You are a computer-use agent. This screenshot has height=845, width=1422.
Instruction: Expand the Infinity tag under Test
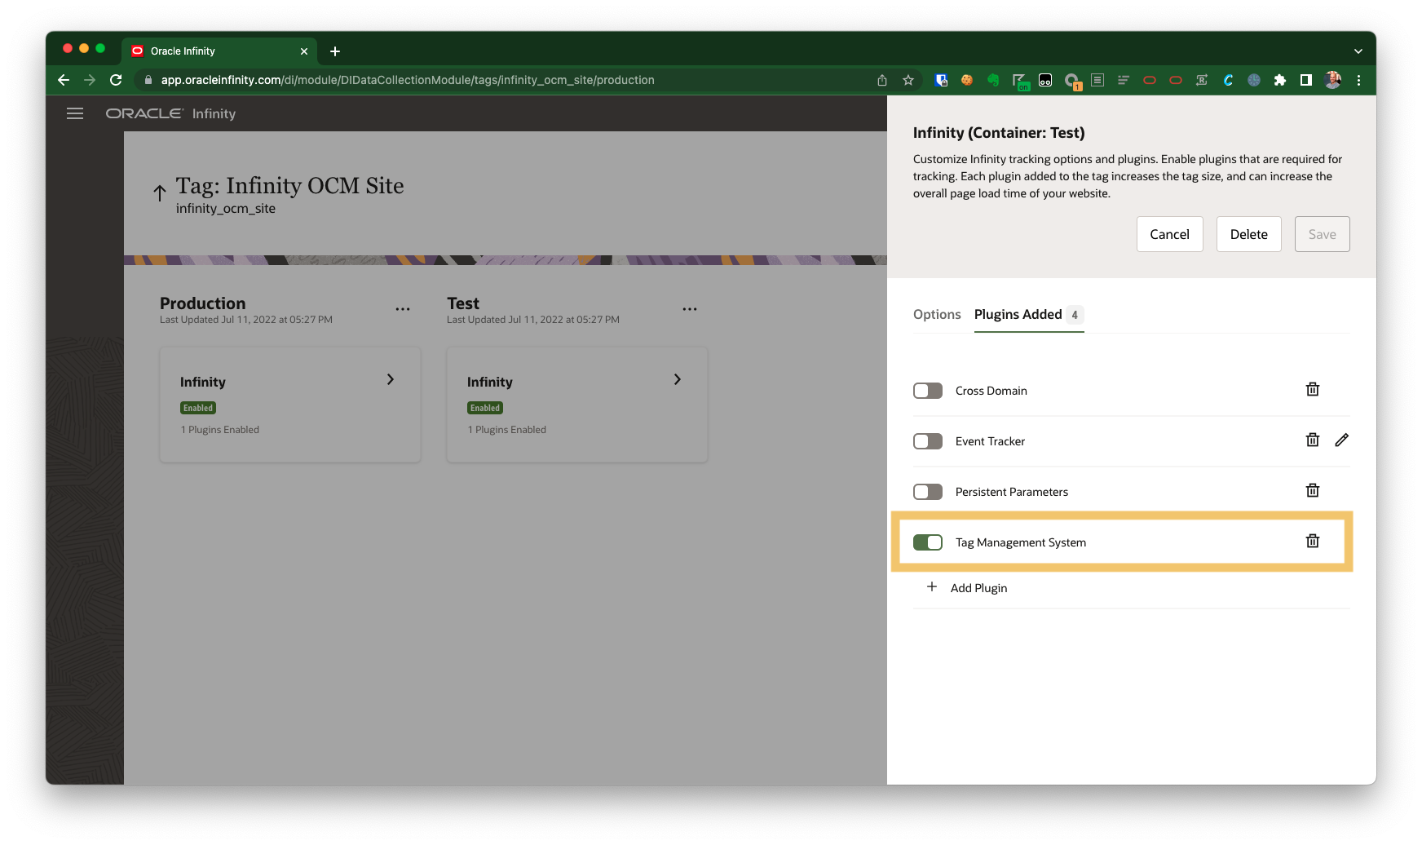[677, 379]
